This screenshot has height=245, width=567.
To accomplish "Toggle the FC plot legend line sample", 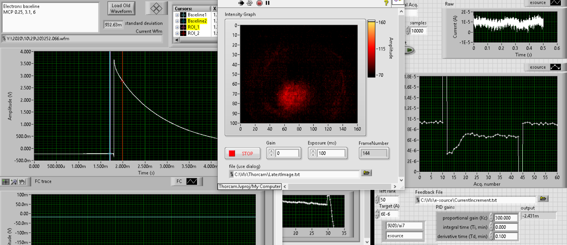I will click(192, 182).
